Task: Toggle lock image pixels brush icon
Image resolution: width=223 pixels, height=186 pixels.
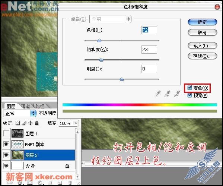Action: tap(24, 123)
